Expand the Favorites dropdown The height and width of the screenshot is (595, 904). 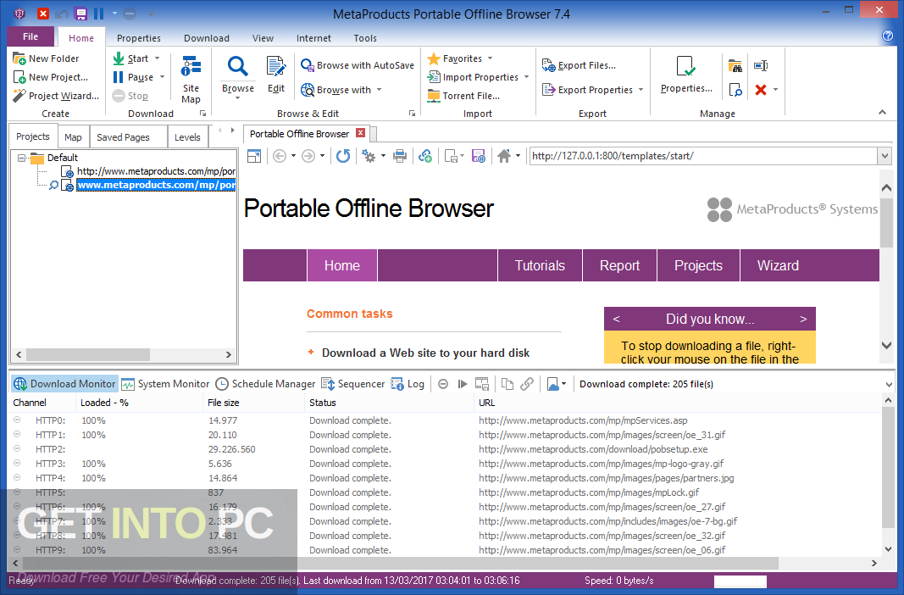pyautogui.click(x=490, y=58)
